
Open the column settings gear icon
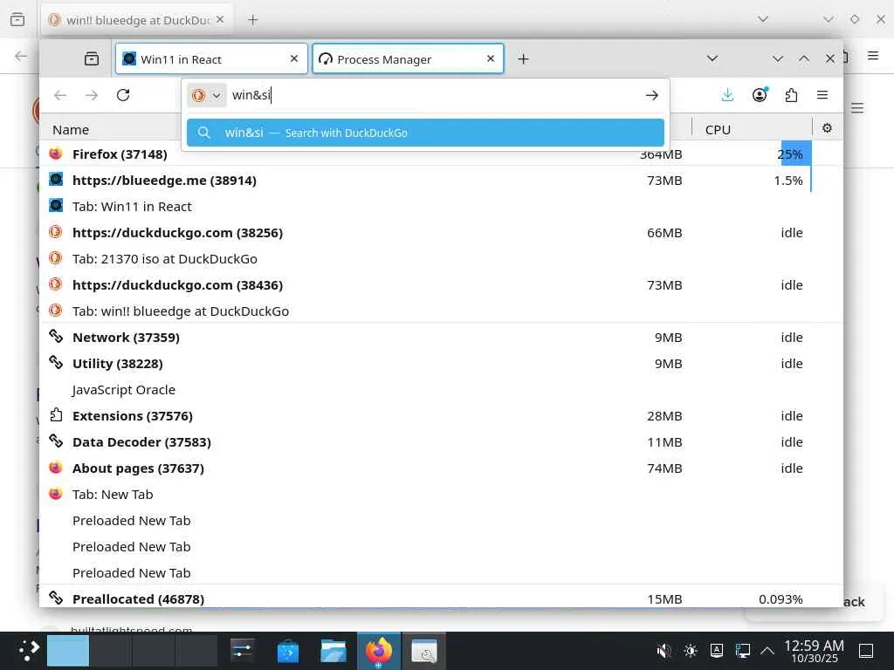827,128
